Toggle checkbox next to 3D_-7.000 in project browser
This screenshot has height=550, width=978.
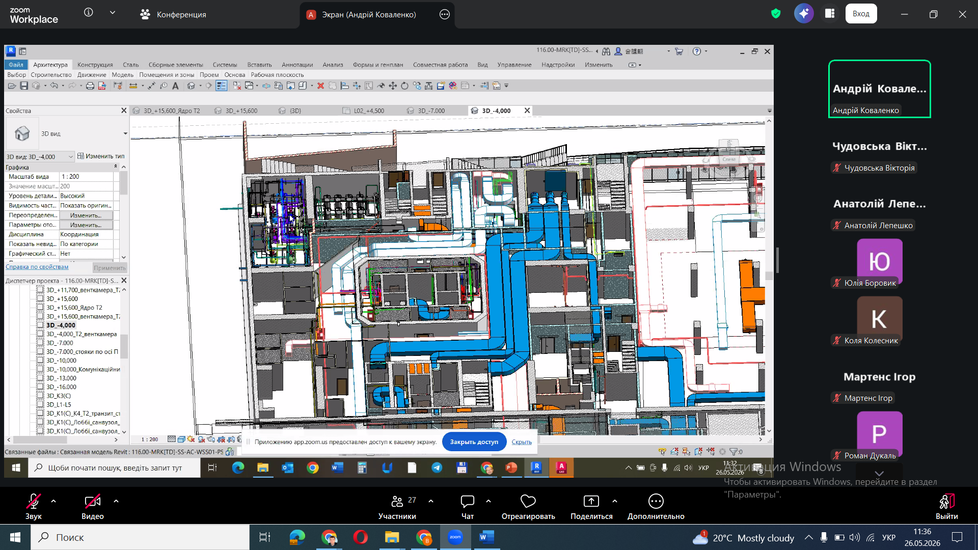click(x=40, y=343)
